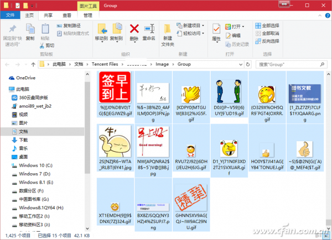Open the File (文件) menu tab
Image resolution: width=332 pixels, height=240 pixels.
click(10, 15)
